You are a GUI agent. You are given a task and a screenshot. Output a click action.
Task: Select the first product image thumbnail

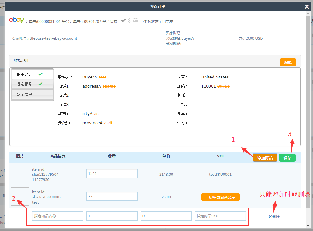(x=20, y=174)
